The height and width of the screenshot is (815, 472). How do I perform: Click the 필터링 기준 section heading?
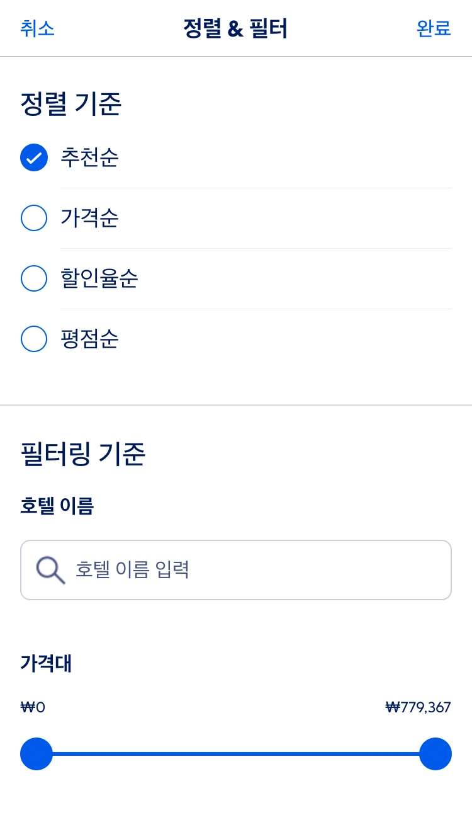82,453
